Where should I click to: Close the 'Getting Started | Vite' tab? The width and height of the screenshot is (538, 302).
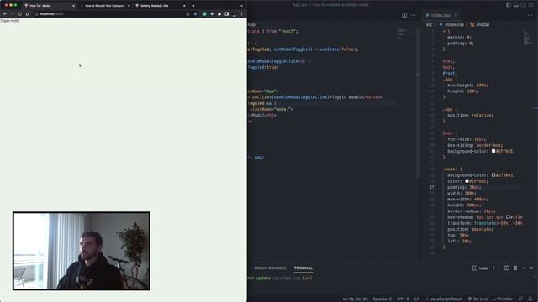point(184,6)
